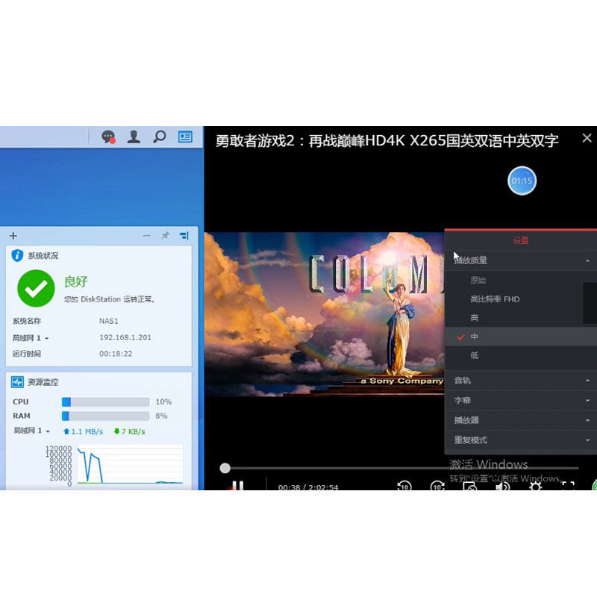The image size is (597, 597).
Task: Click the video title text
Action: coord(387,141)
